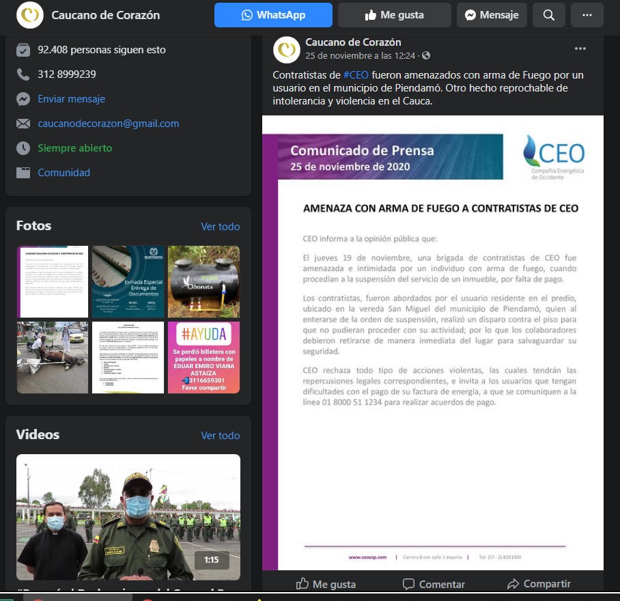Image resolution: width=620 pixels, height=601 pixels.
Task: Open the white document photo thumbnail
Action: point(128,357)
